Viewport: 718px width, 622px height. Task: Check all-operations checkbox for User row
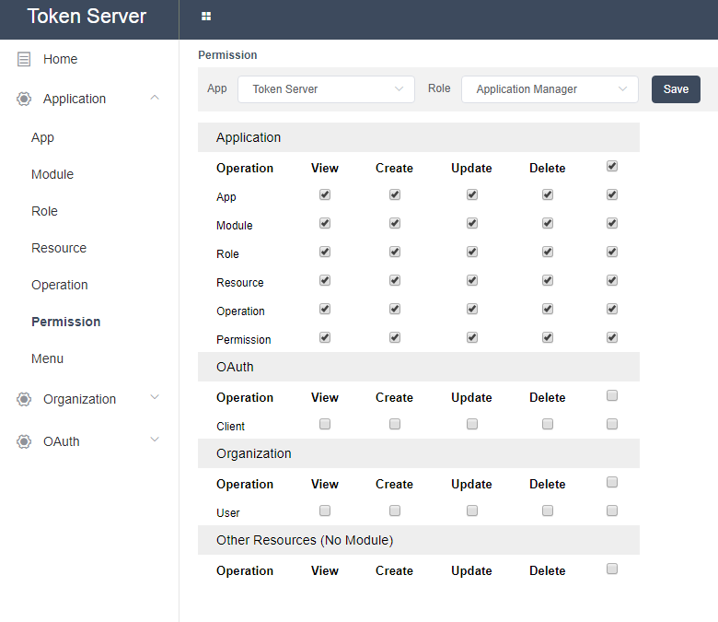[612, 511]
